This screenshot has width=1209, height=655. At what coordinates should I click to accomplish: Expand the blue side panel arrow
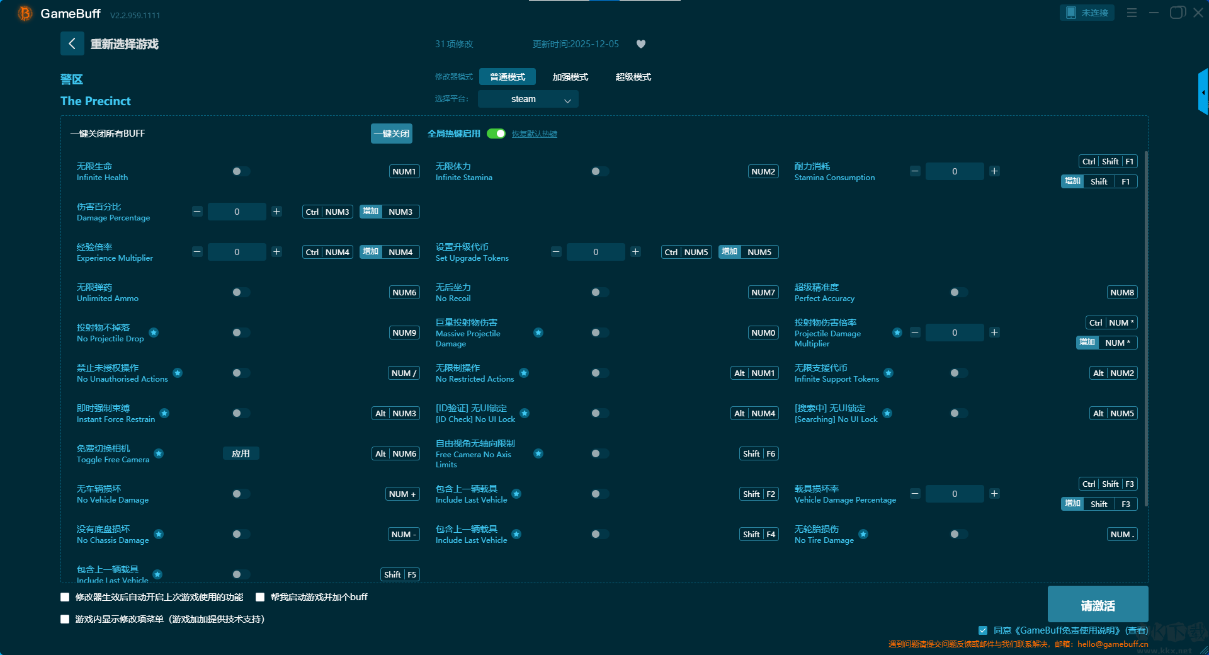click(x=1203, y=93)
